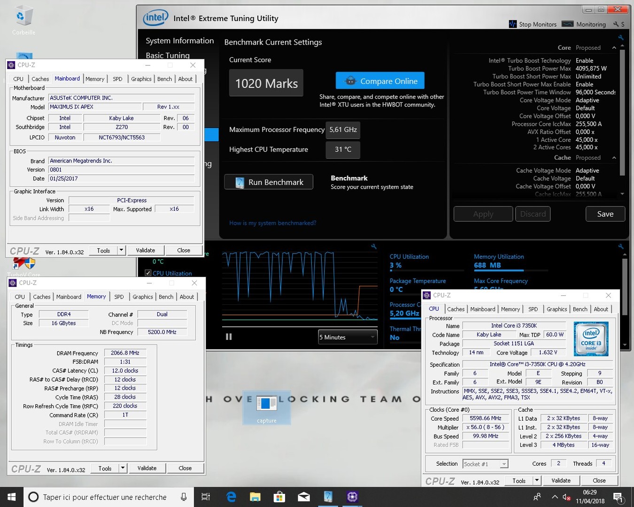Open About tab in Mainboard CPU-Z window
634x507 pixels.
coord(186,79)
